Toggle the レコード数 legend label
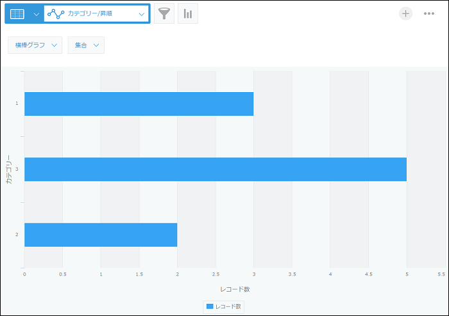 click(228, 306)
